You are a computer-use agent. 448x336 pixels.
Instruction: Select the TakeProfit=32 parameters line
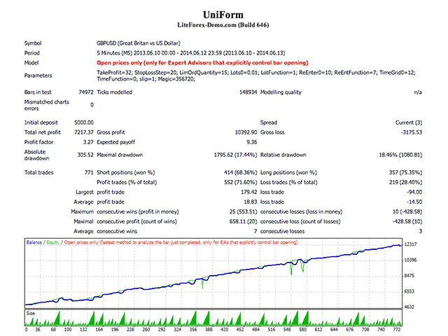pyautogui.click(x=256, y=73)
